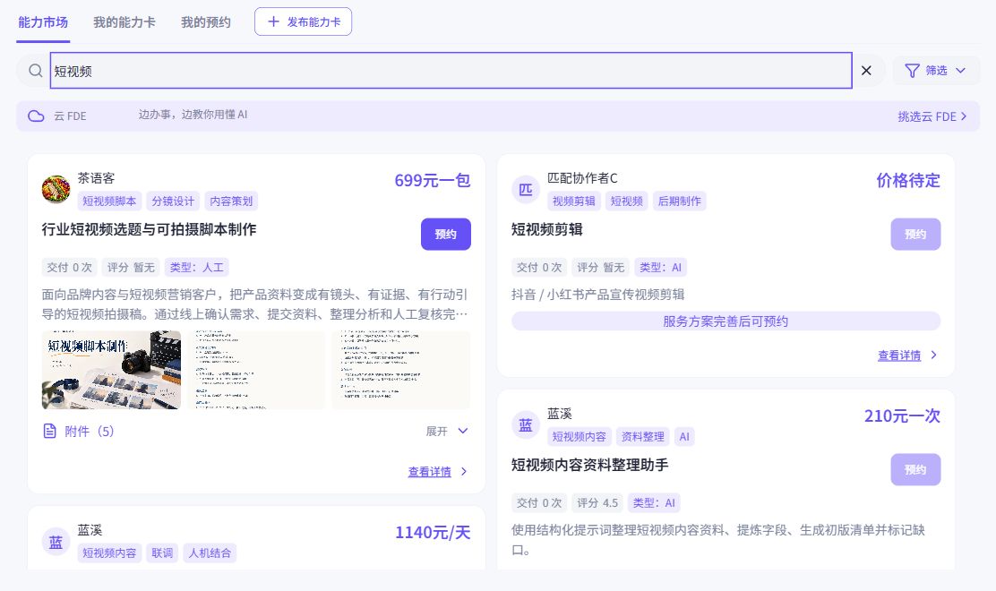Click the 1140元/天 price
This screenshot has height=591, width=996.
click(433, 533)
